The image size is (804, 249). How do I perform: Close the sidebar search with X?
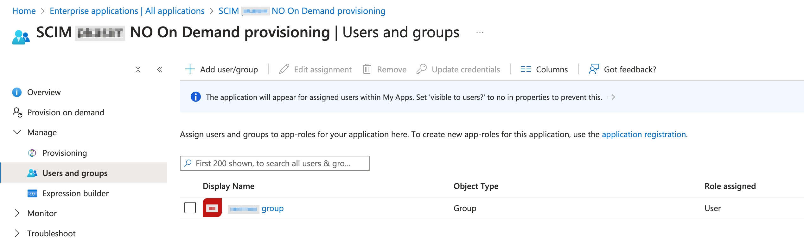coord(138,70)
